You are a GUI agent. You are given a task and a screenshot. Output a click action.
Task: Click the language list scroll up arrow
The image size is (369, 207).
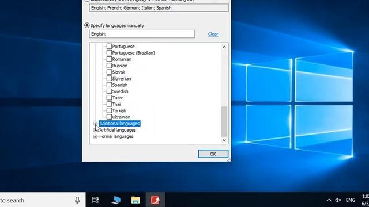click(224, 47)
